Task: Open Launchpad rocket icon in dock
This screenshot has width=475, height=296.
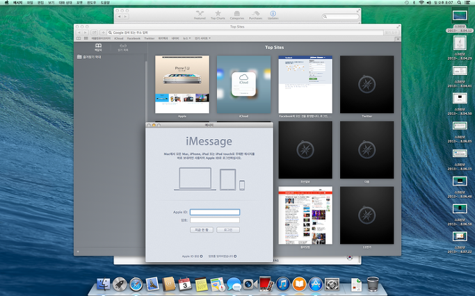Action: click(120, 284)
